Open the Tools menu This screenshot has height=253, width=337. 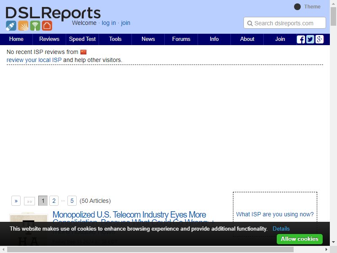[x=115, y=39]
